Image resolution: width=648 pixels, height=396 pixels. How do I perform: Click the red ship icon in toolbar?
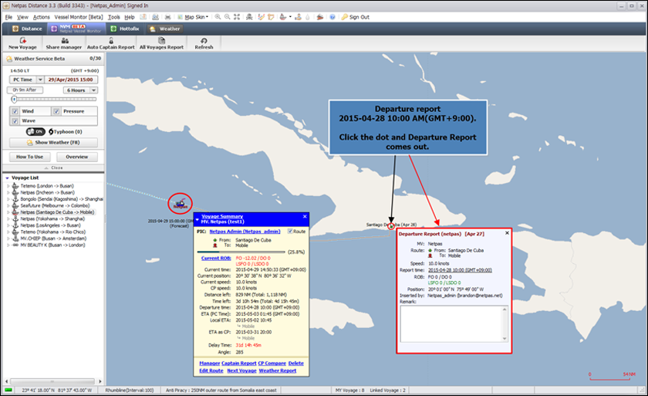pyautogui.click(x=320, y=17)
